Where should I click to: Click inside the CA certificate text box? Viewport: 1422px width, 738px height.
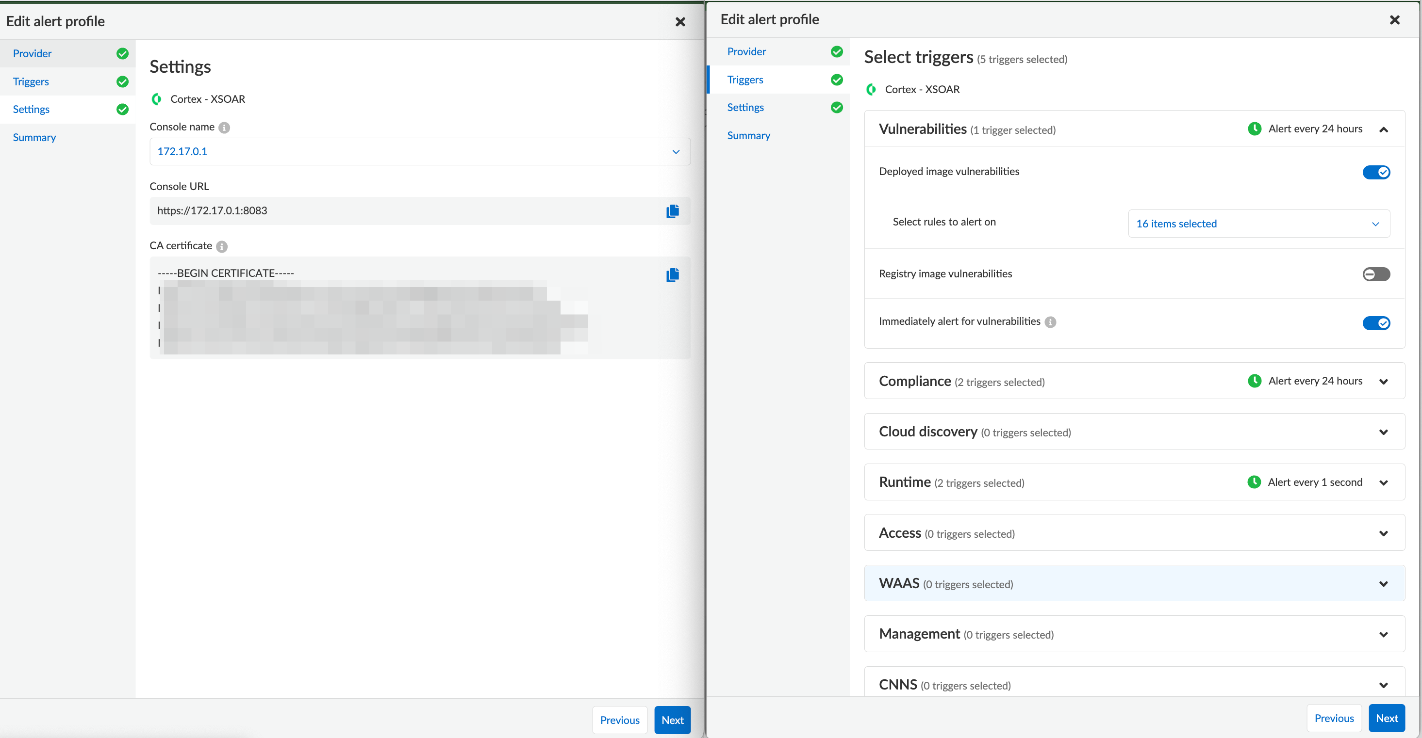pyautogui.click(x=419, y=308)
